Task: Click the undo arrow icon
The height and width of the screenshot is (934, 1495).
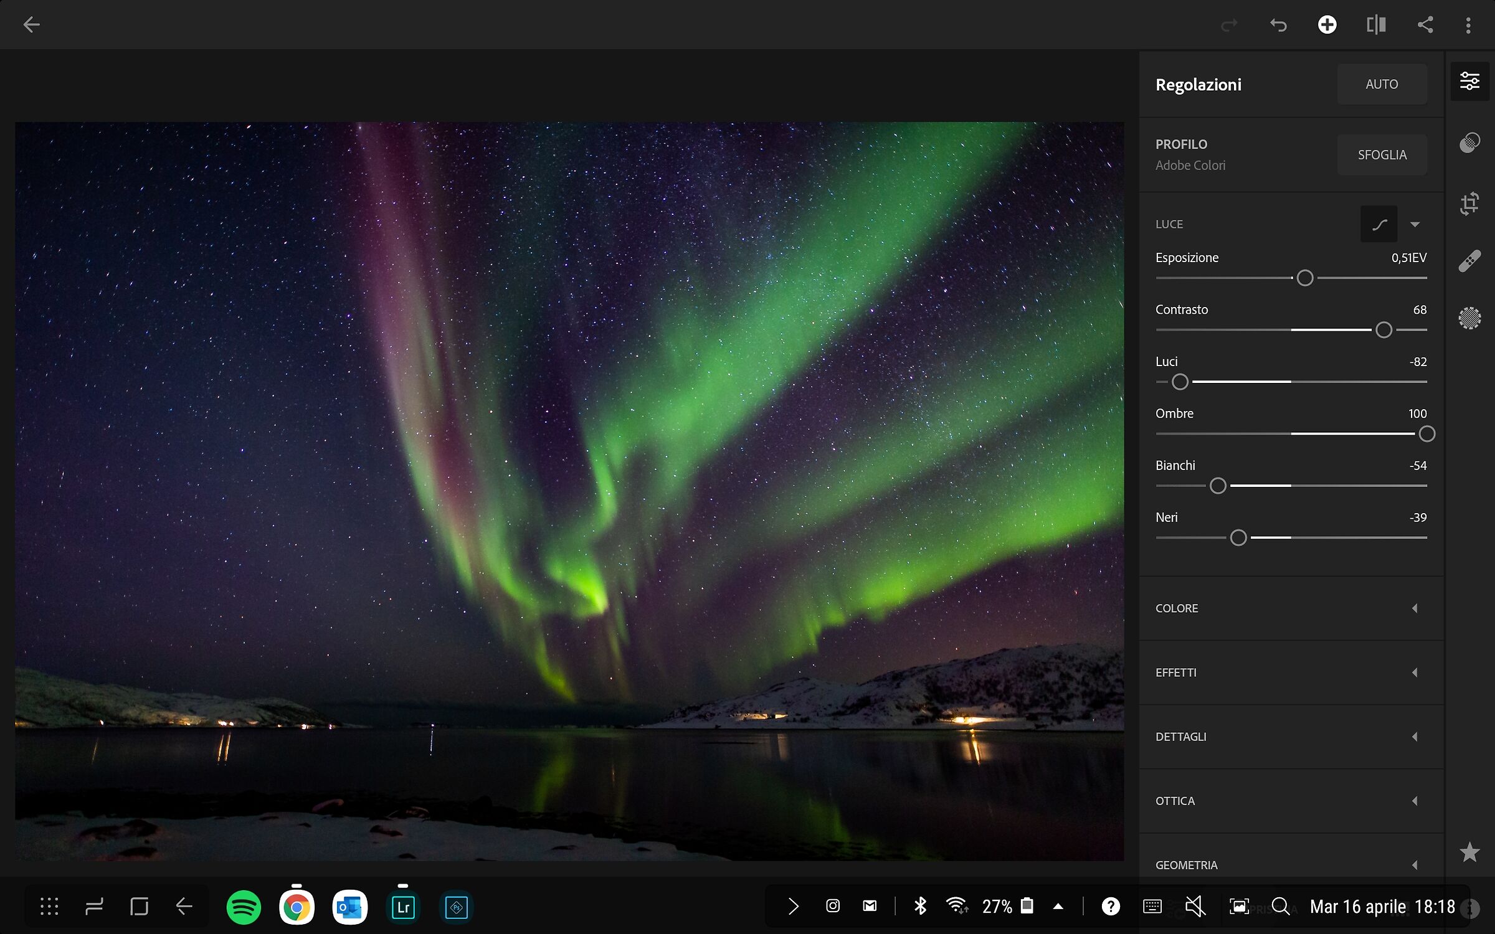Action: (x=1278, y=25)
